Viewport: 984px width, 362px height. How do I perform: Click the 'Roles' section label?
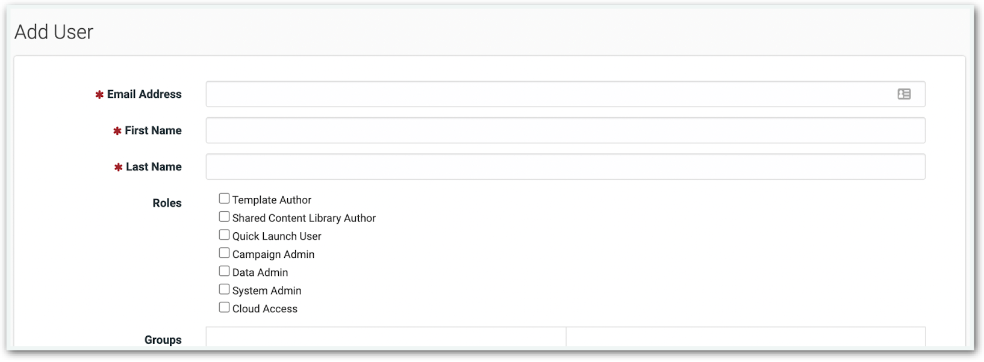tap(167, 203)
